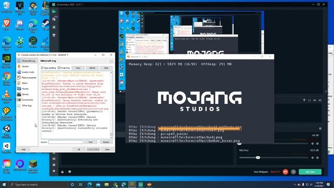The image size is (334, 188).
Task: Open Mixer settings gear icon
Action: [x=320, y=128]
